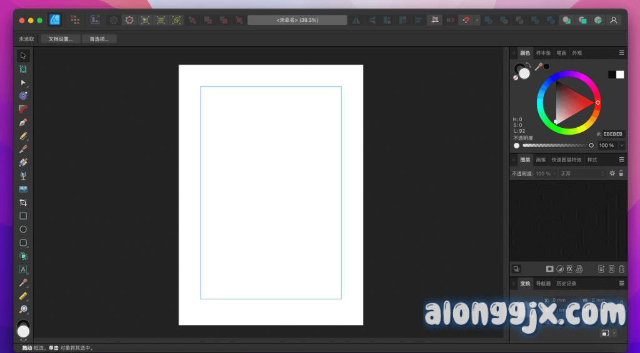Switch to the 样本条 swatches tab
The image size is (640, 353).
click(543, 53)
